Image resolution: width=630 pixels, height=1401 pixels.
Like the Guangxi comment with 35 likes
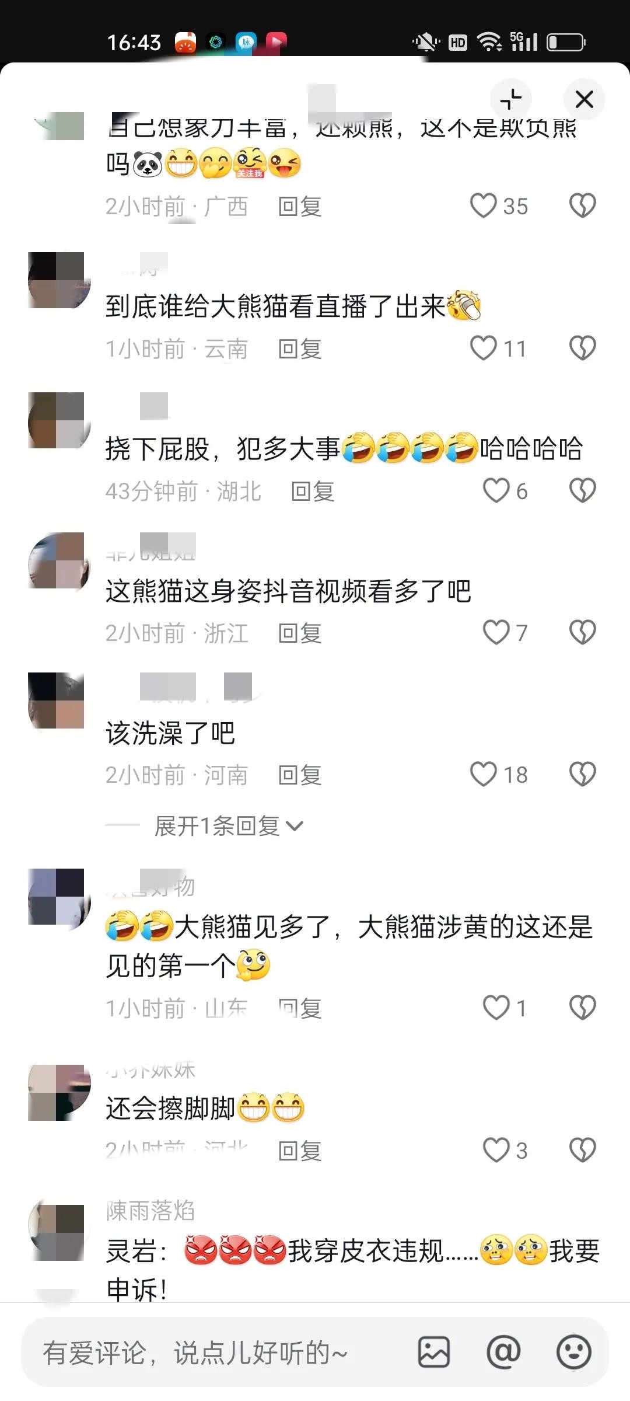484,206
